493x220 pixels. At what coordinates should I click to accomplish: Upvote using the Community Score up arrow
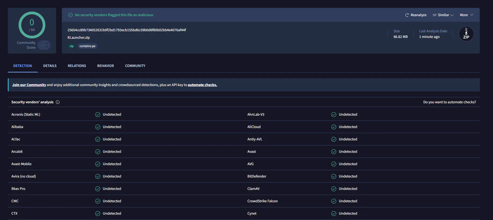tap(47, 43)
